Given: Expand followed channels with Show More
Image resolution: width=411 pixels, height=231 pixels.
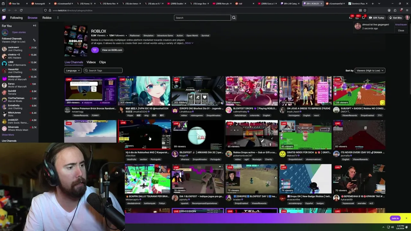Looking at the screenshot, I should click(8, 135).
